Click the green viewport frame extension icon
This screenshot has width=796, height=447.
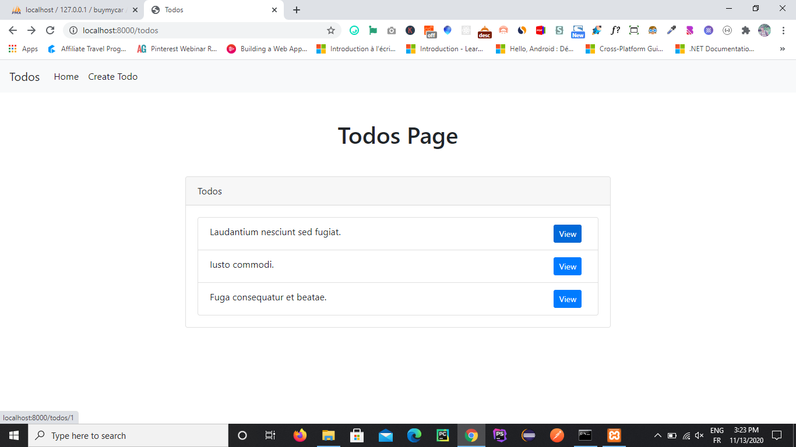(x=634, y=30)
